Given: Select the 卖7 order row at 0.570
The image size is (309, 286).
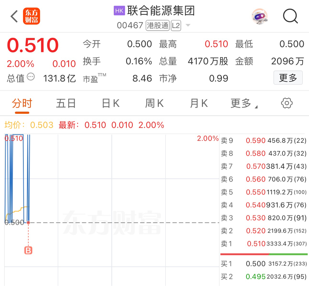Looking at the screenshot, I should (264, 166).
